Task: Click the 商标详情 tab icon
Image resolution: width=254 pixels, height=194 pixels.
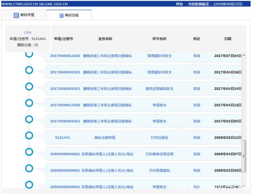Action: point(16,15)
